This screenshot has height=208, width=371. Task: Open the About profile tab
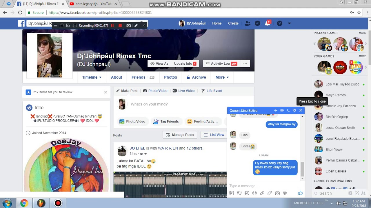tap(117, 77)
